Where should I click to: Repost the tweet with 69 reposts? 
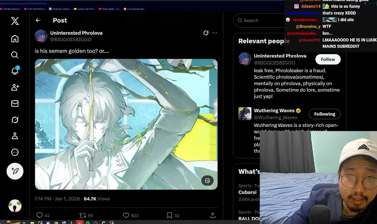[83, 215]
